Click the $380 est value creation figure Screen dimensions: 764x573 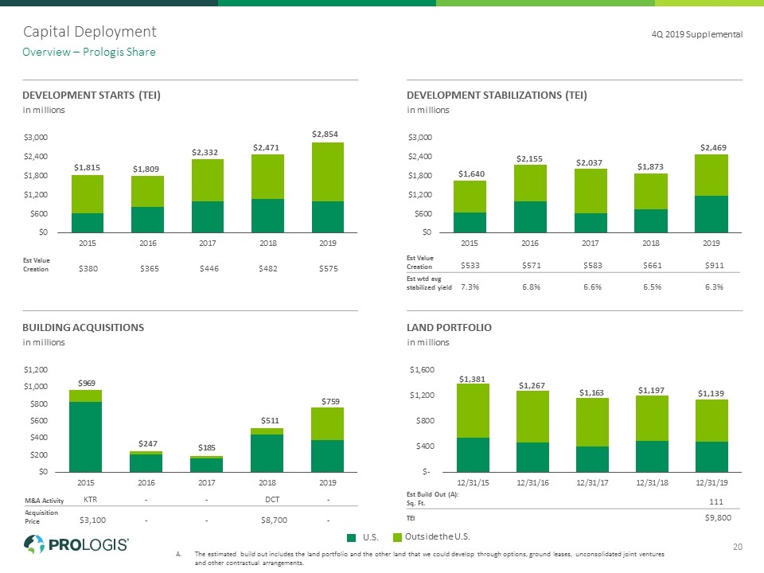88,268
